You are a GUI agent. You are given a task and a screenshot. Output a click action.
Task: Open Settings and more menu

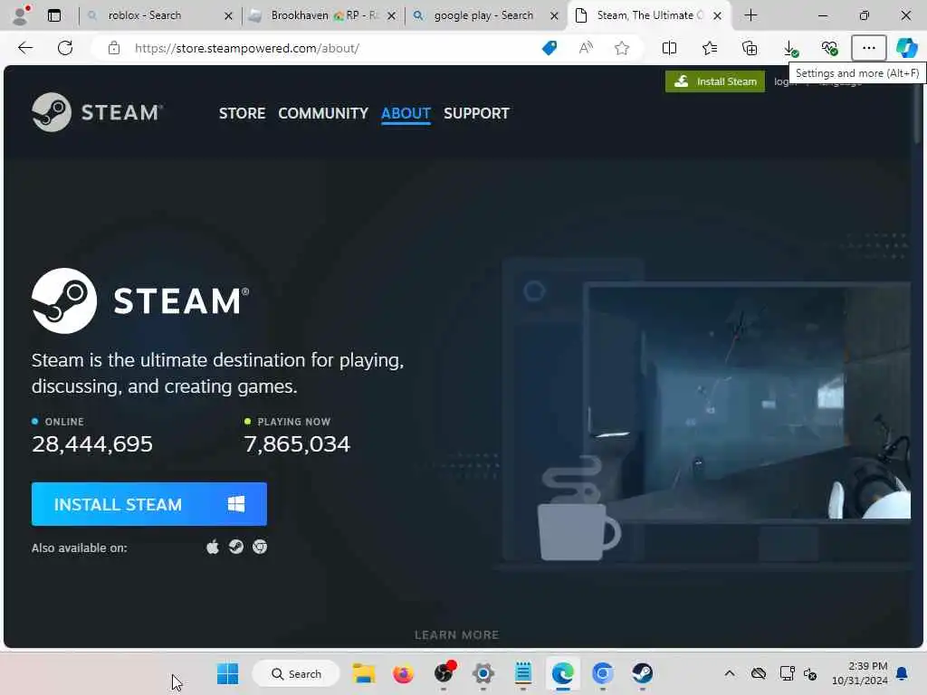868,48
